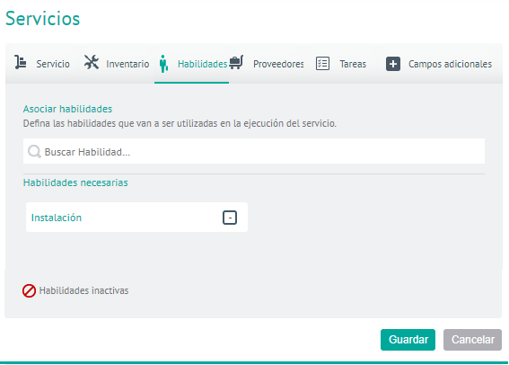509x365 pixels.
Task: Open the Tareas tab
Action: 353,64
